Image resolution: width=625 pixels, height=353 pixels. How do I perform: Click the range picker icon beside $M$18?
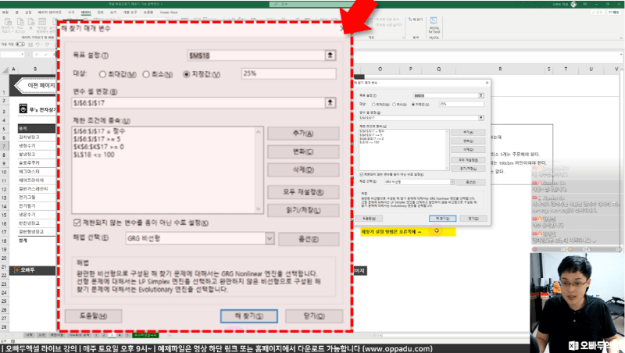point(330,55)
